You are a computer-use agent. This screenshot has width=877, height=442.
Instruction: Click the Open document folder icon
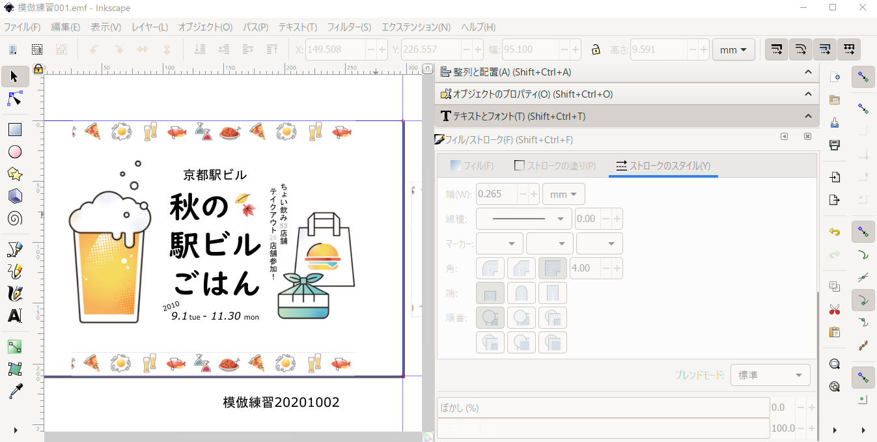835,100
